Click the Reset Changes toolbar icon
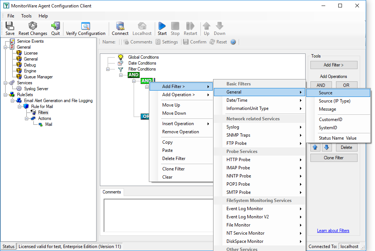 [x=33, y=26]
